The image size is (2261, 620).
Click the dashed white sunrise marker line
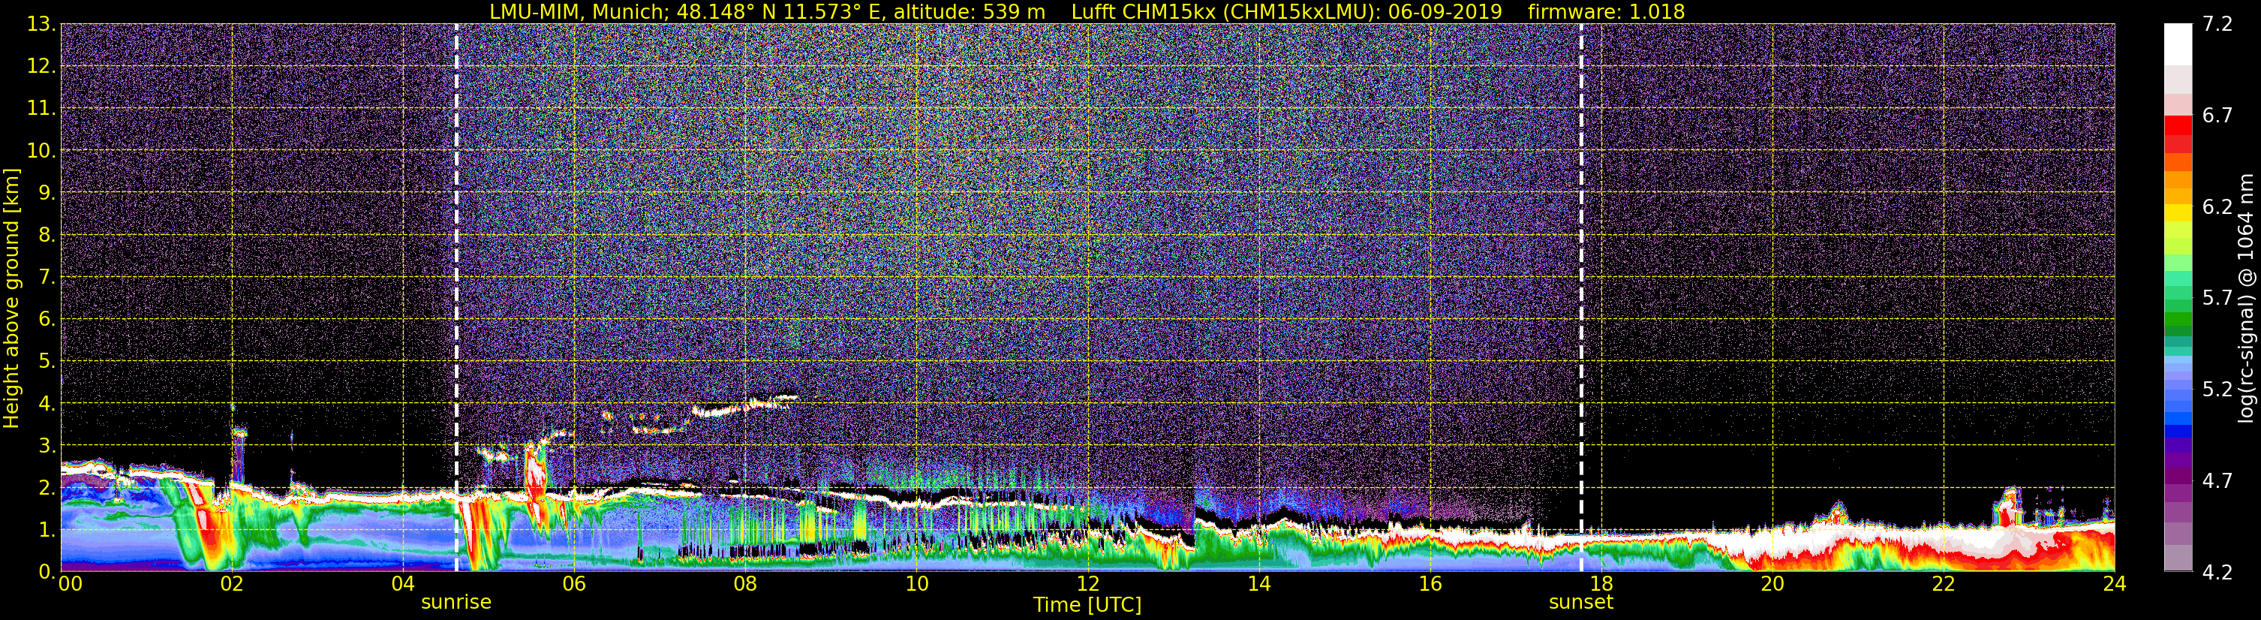pyautogui.click(x=456, y=298)
